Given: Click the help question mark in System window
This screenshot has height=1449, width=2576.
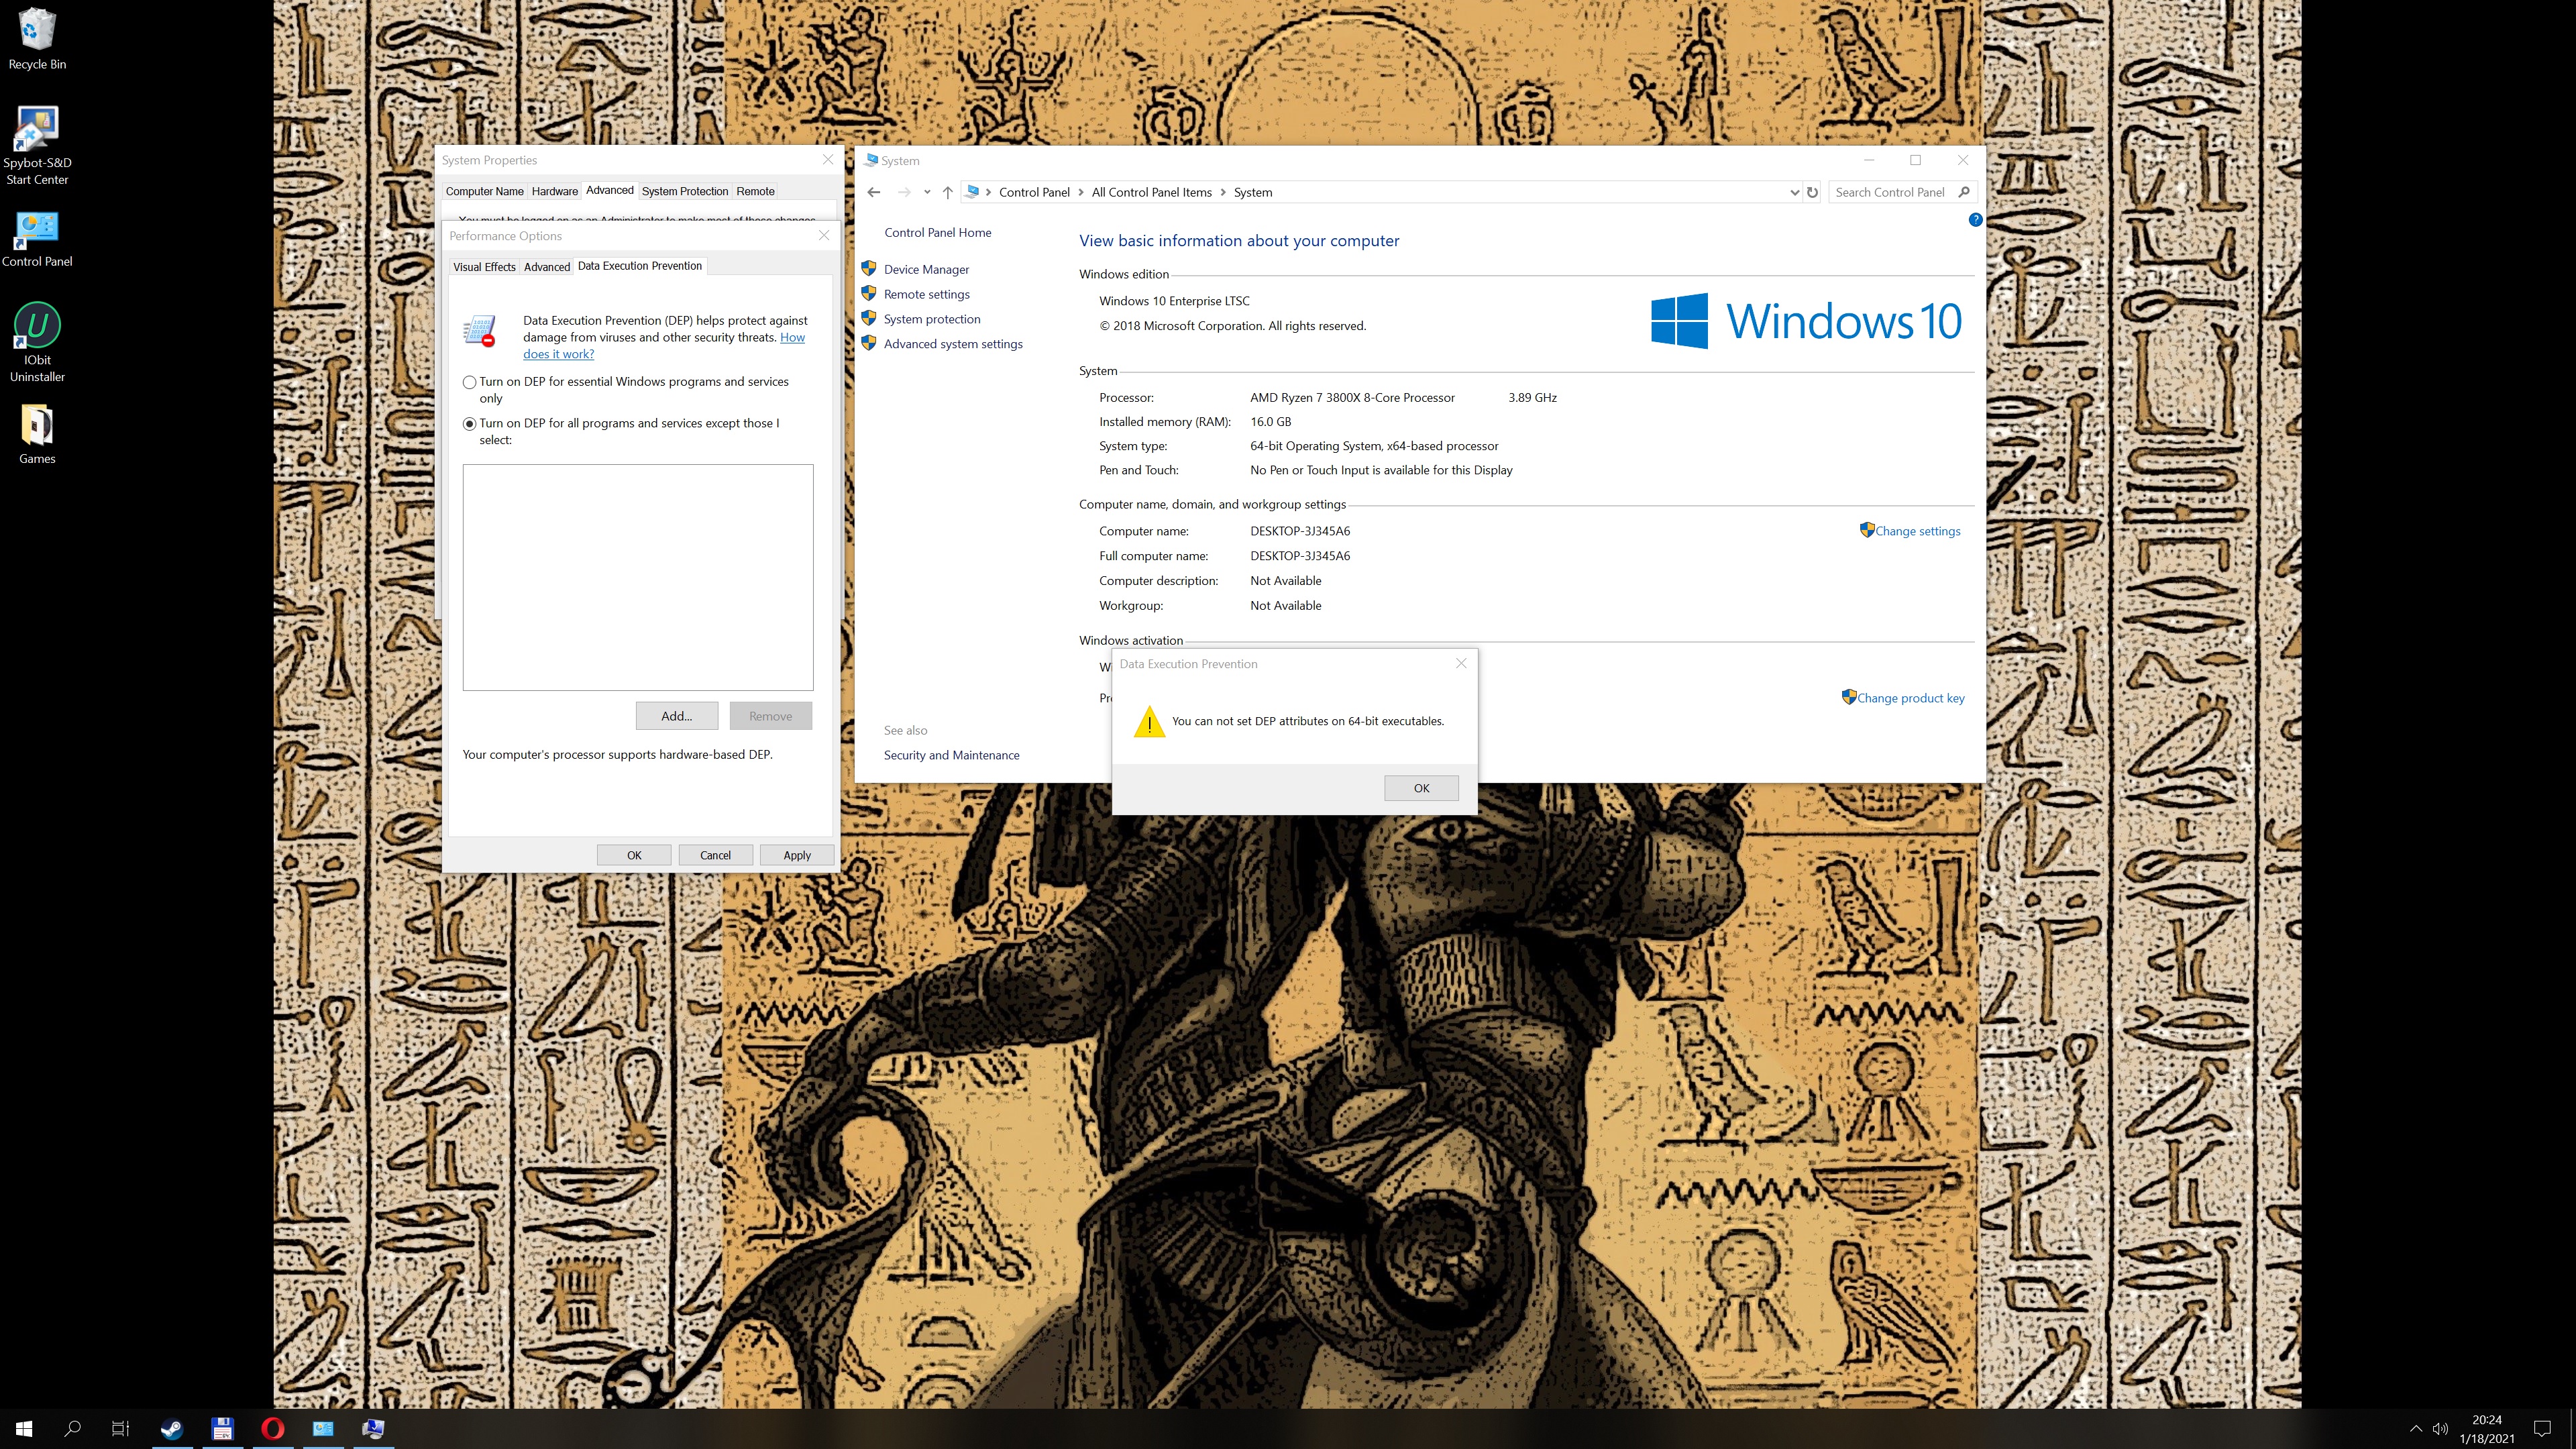Looking at the screenshot, I should coord(1975,220).
